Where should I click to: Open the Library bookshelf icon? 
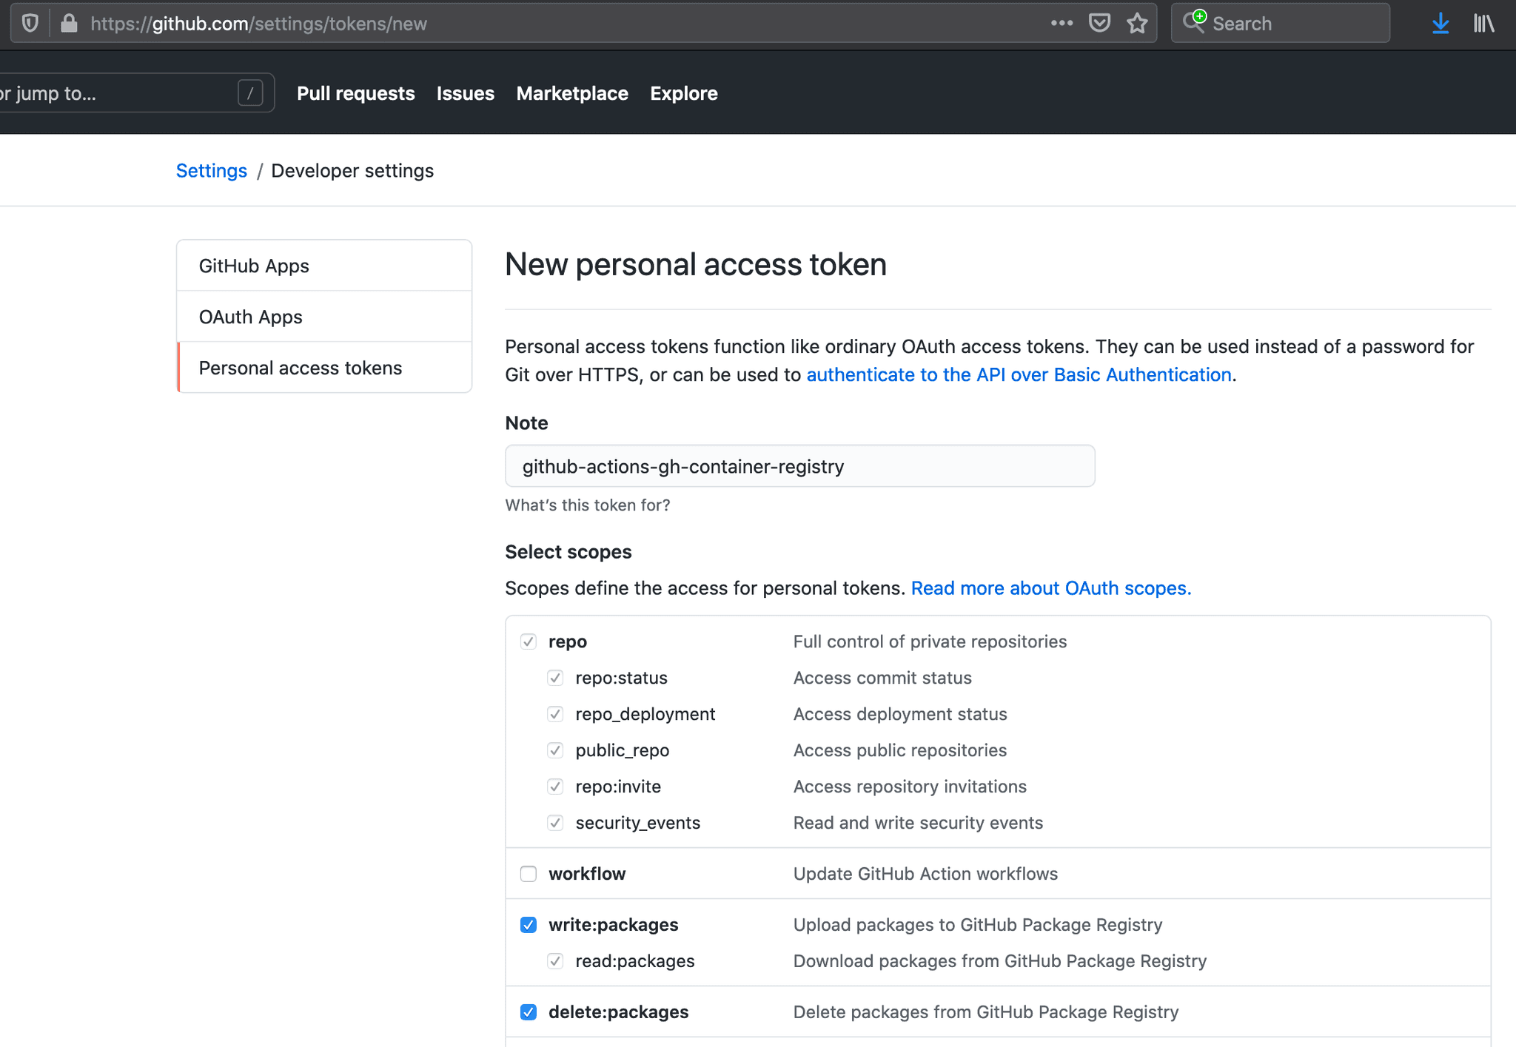[x=1483, y=24]
